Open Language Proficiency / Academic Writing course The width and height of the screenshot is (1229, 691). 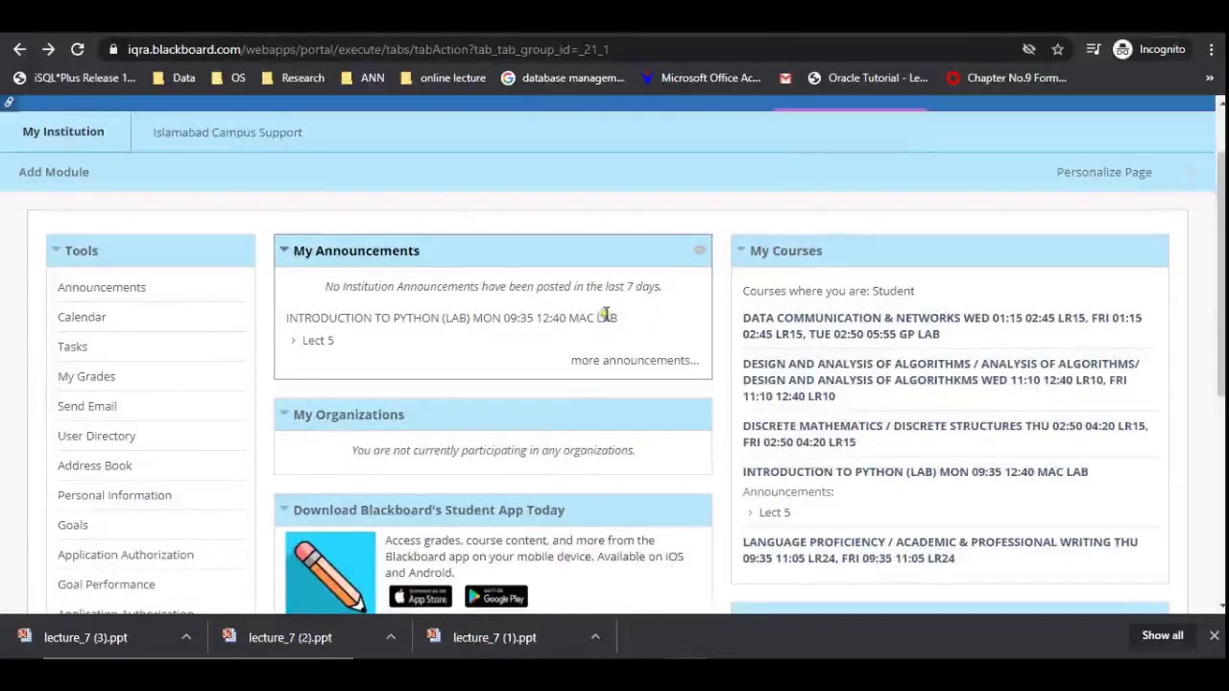940,550
